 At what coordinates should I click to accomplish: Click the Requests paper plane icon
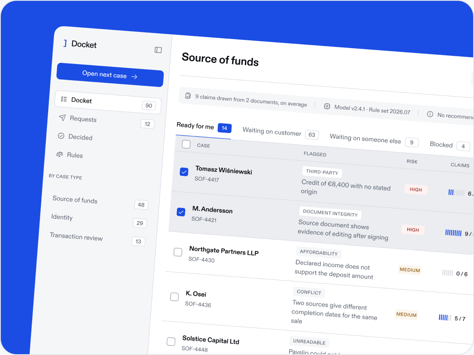pos(62,118)
